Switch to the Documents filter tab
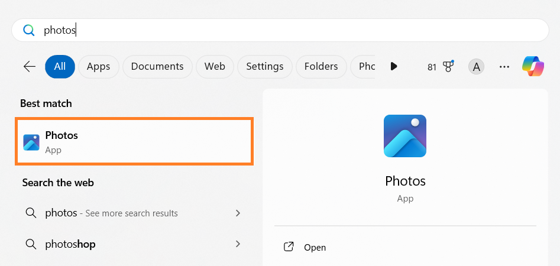Image resolution: width=560 pixels, height=266 pixels. [x=157, y=67]
